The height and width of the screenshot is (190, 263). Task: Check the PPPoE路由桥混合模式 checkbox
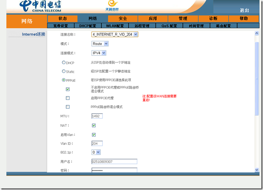point(68,107)
